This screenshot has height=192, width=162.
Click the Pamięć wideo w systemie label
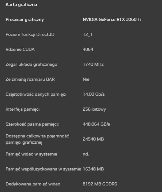coord(31,154)
